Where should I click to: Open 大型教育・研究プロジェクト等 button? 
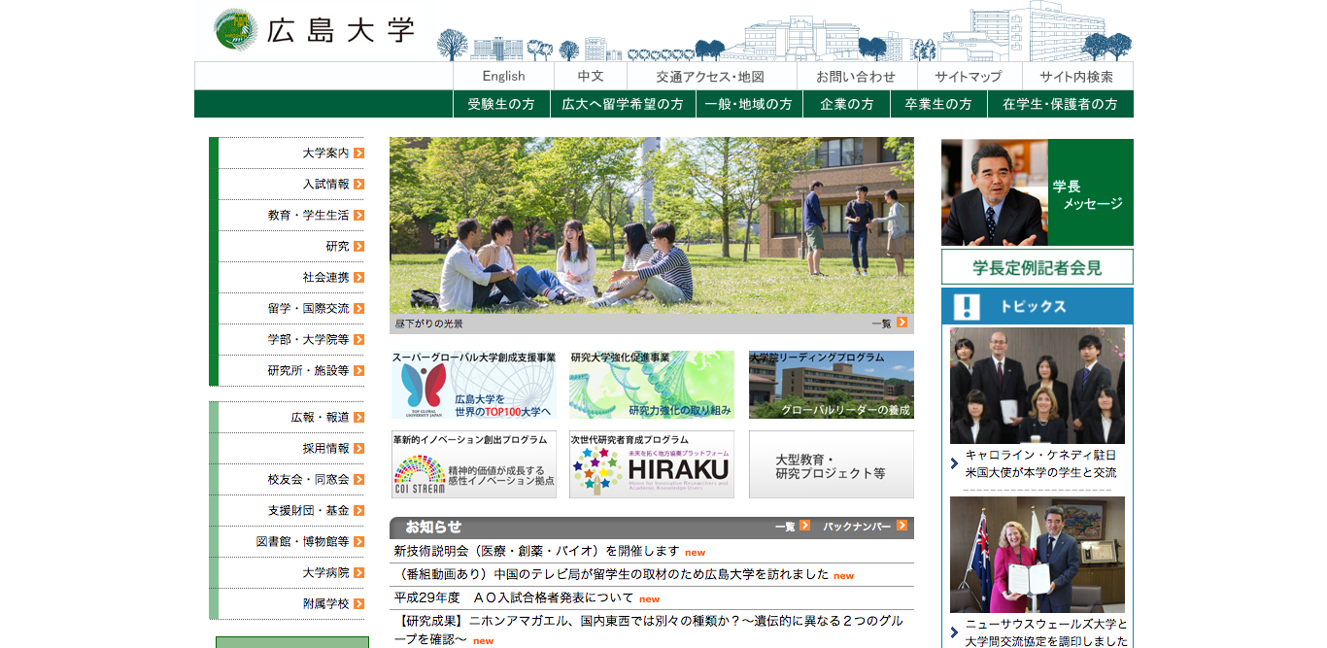[832, 464]
